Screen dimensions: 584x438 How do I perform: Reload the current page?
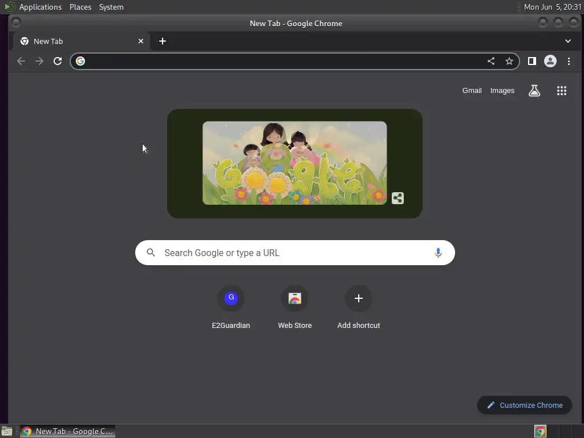(58, 61)
